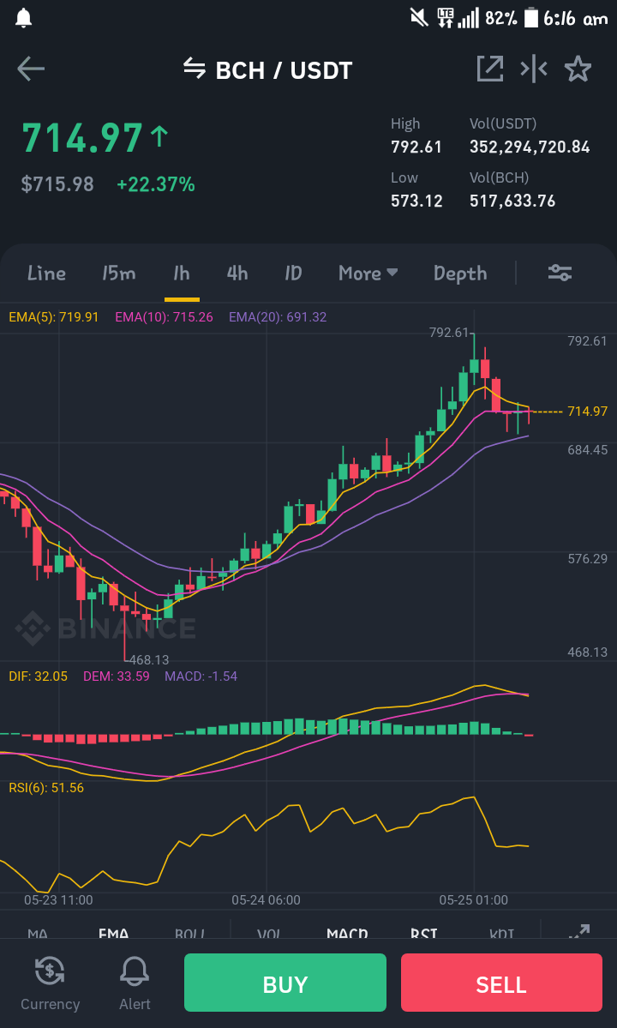Image resolution: width=617 pixels, height=1028 pixels.
Task: Open the share/export chart icon
Action: coord(490,69)
